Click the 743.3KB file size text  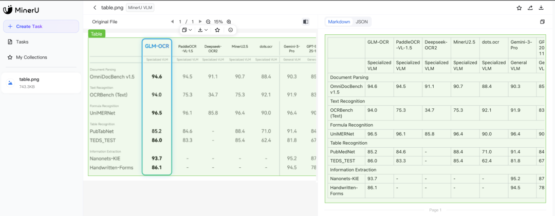coord(27,87)
